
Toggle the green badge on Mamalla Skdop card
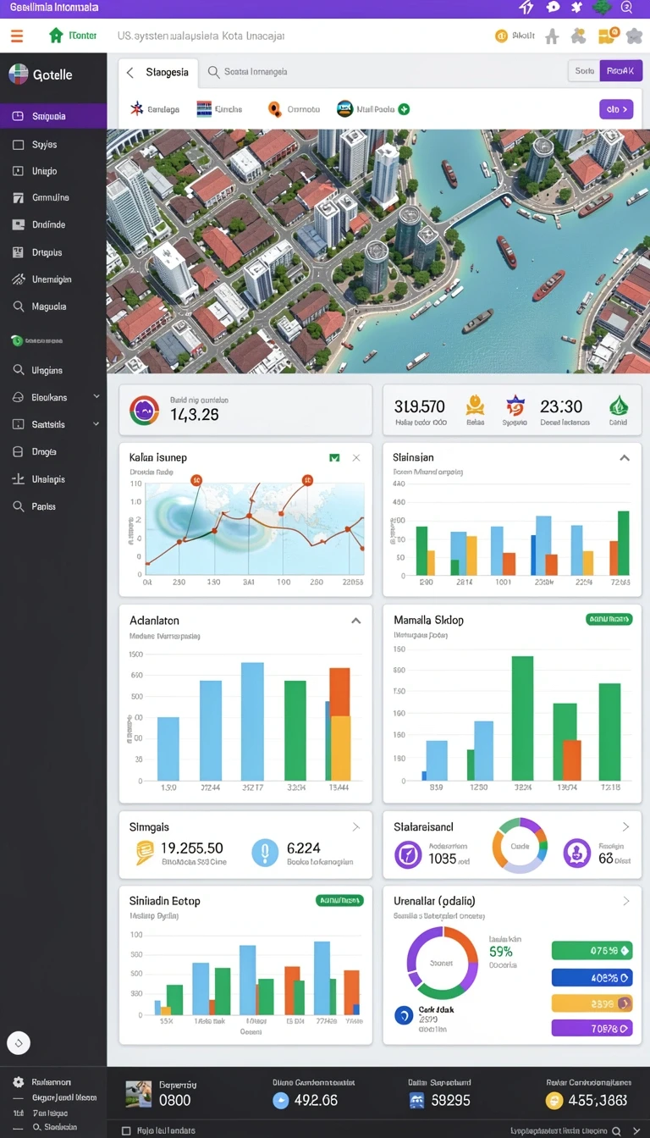tap(609, 620)
